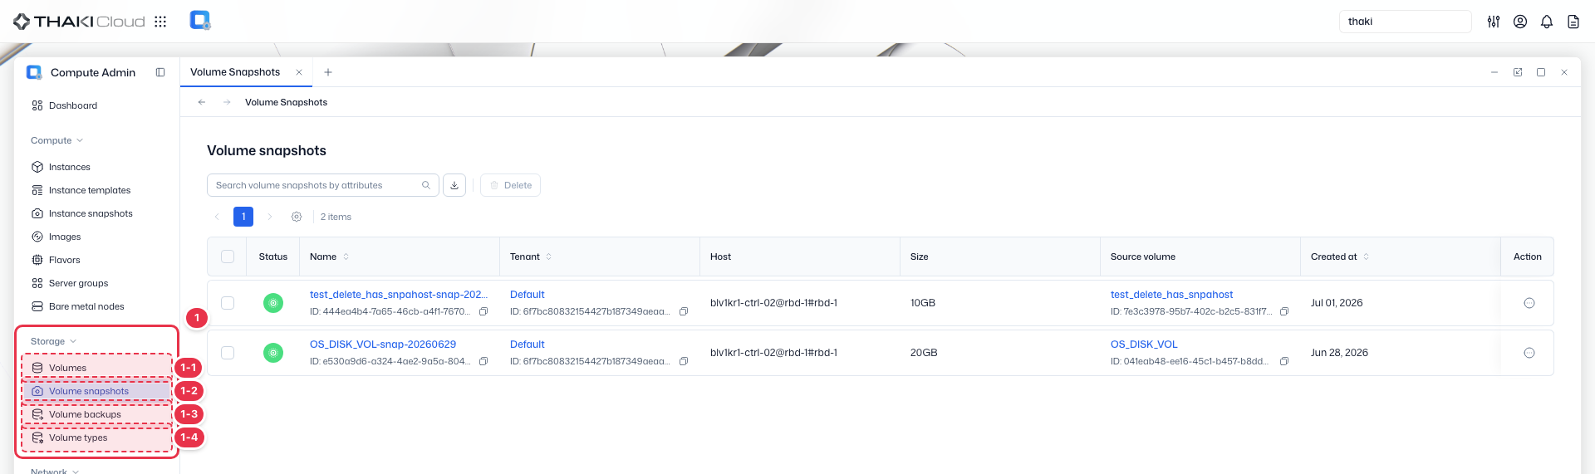Open the user account profile icon
Screen dimensions: 1595x474
[1520, 22]
